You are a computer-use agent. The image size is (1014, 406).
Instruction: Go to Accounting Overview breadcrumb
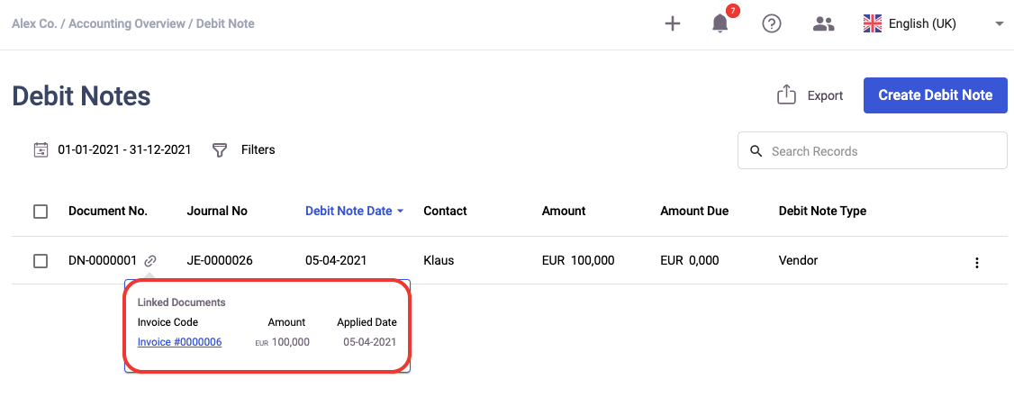(128, 24)
